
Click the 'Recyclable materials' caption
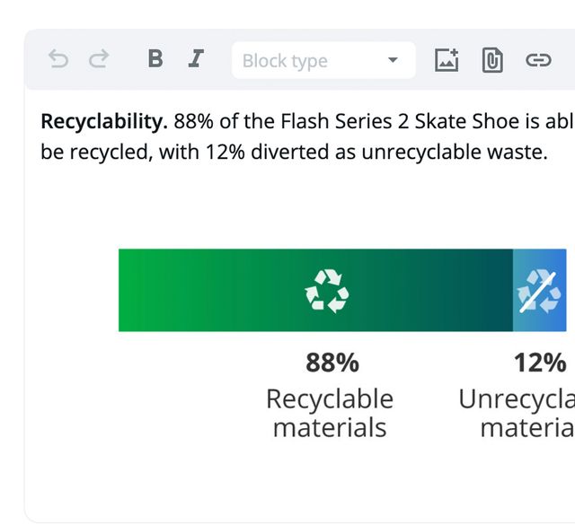[330, 413]
